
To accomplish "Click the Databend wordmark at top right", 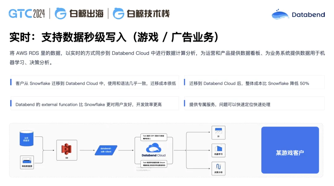I will pyautogui.click(x=308, y=15).
